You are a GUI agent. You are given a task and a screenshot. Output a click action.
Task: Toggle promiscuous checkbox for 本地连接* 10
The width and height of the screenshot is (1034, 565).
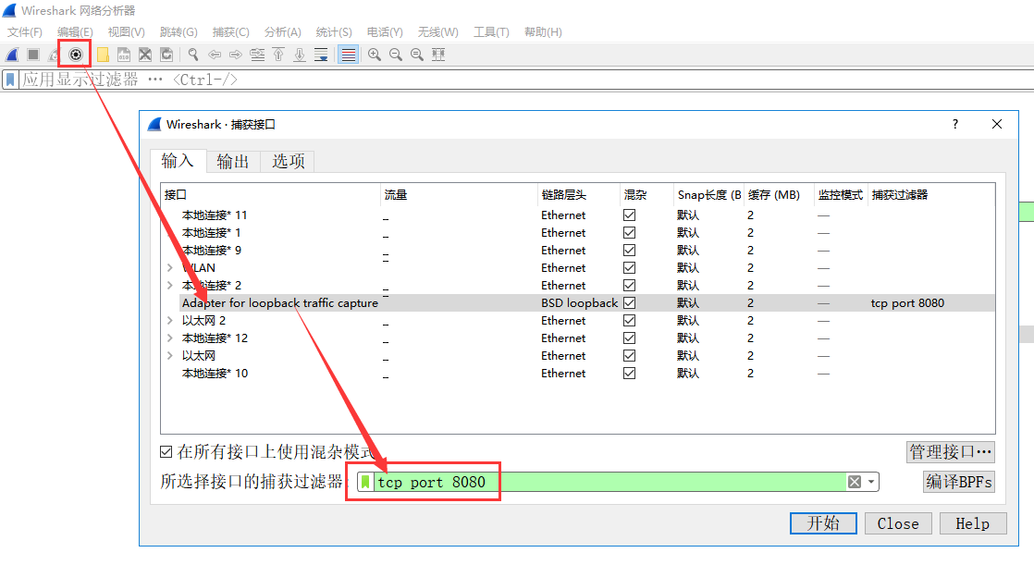point(629,374)
